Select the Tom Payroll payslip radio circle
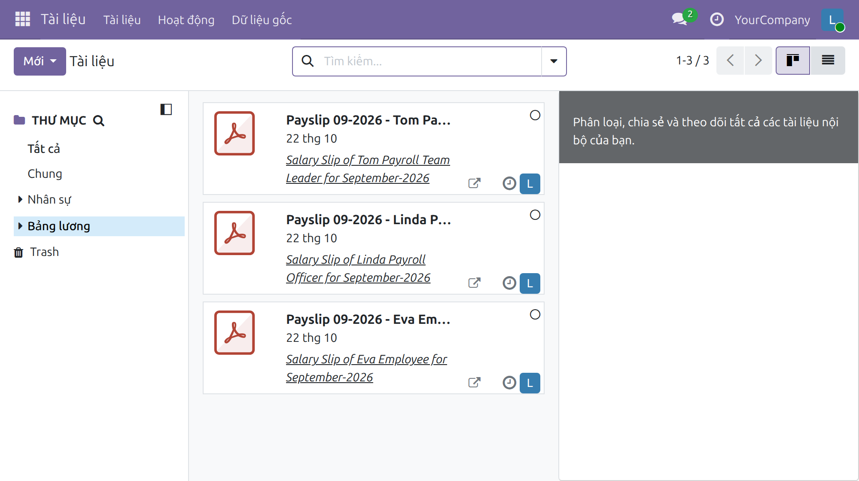Image resolution: width=859 pixels, height=481 pixels. (535, 115)
